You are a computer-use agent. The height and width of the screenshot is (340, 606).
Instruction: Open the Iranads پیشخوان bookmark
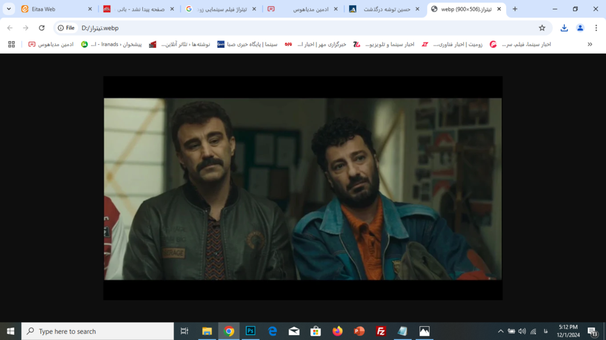click(112, 44)
